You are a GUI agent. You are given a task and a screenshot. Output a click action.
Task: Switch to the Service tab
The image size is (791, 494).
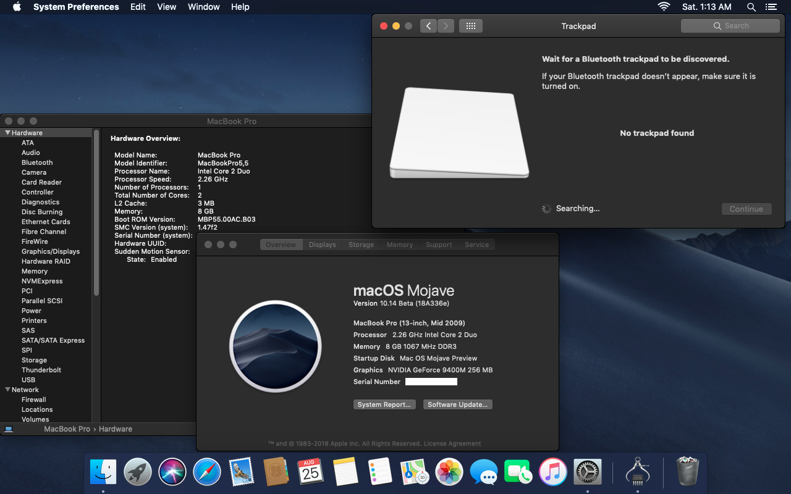(x=477, y=245)
